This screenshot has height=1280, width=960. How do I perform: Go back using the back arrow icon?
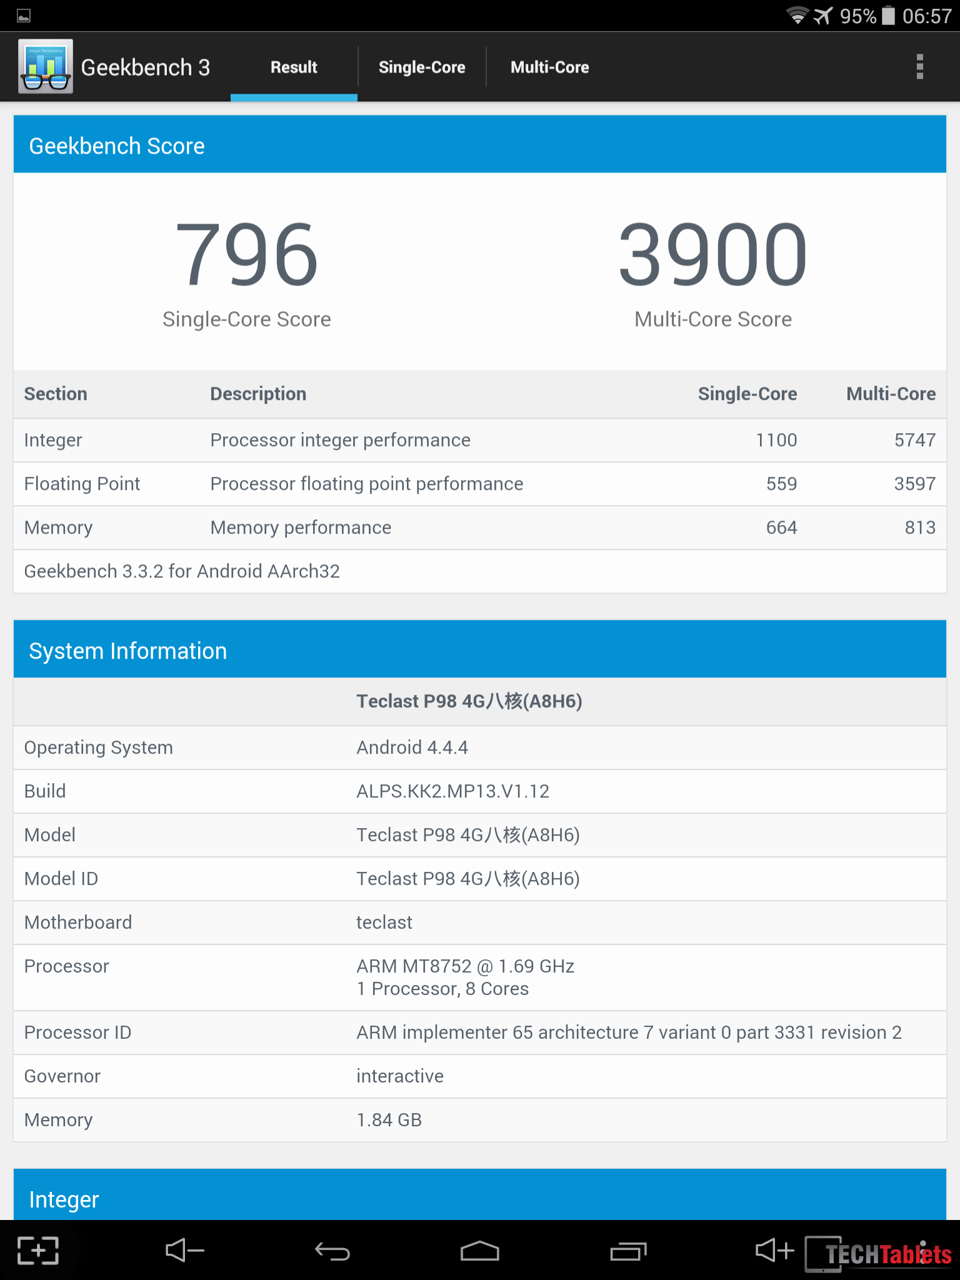332,1251
